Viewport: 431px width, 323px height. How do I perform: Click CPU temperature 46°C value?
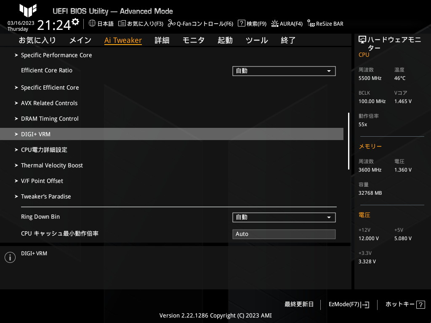pyautogui.click(x=400, y=78)
